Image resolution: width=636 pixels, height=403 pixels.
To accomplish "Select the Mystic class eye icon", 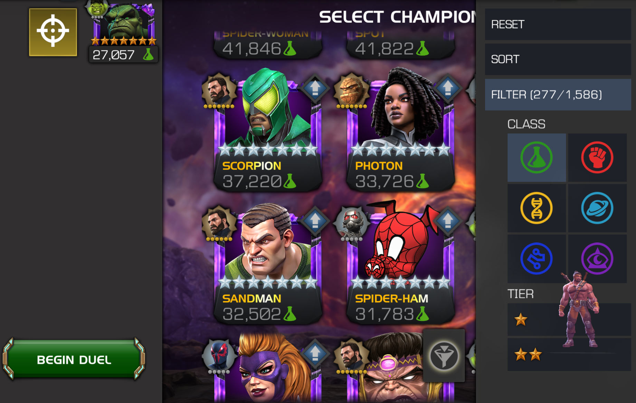I will pyautogui.click(x=597, y=259).
